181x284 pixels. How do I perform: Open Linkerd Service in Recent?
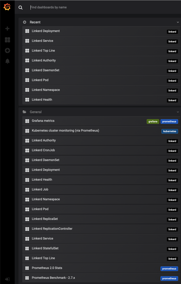coord(101,41)
